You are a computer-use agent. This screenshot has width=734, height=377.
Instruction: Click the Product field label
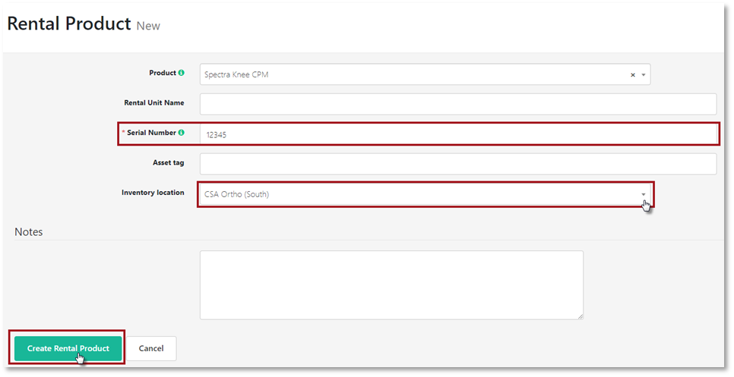click(162, 74)
